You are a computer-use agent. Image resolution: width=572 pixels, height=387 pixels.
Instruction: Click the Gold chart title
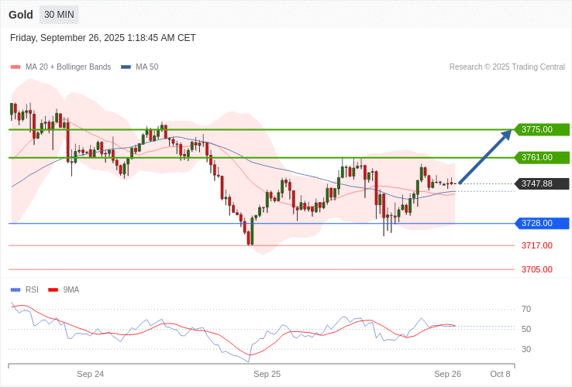click(x=21, y=15)
